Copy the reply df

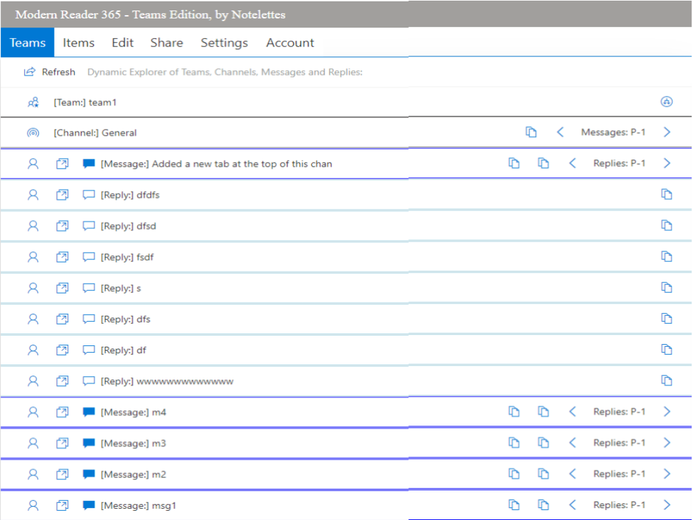667,350
